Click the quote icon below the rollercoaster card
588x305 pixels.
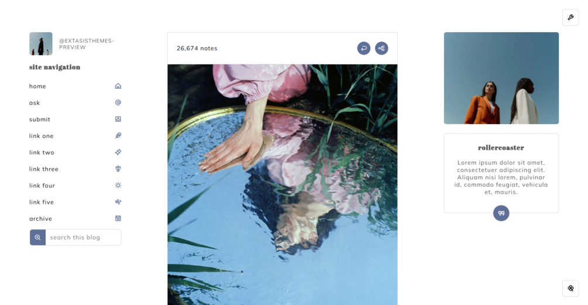[501, 213]
